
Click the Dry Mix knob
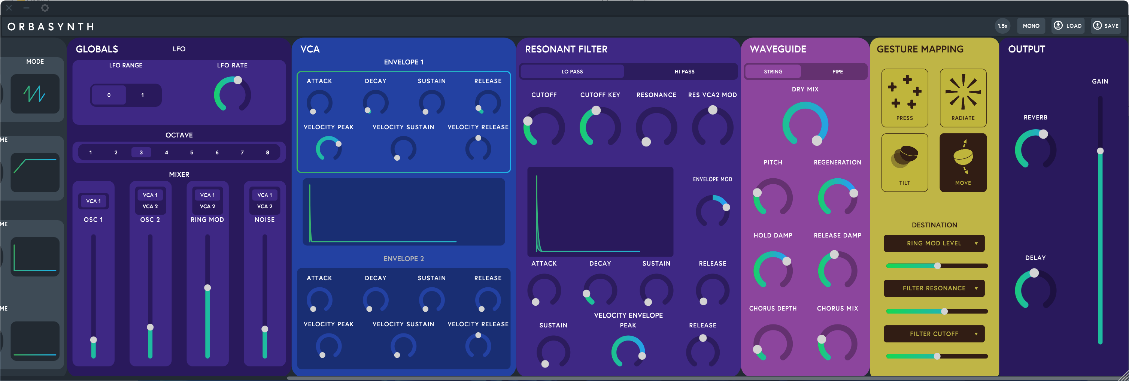[805, 124]
